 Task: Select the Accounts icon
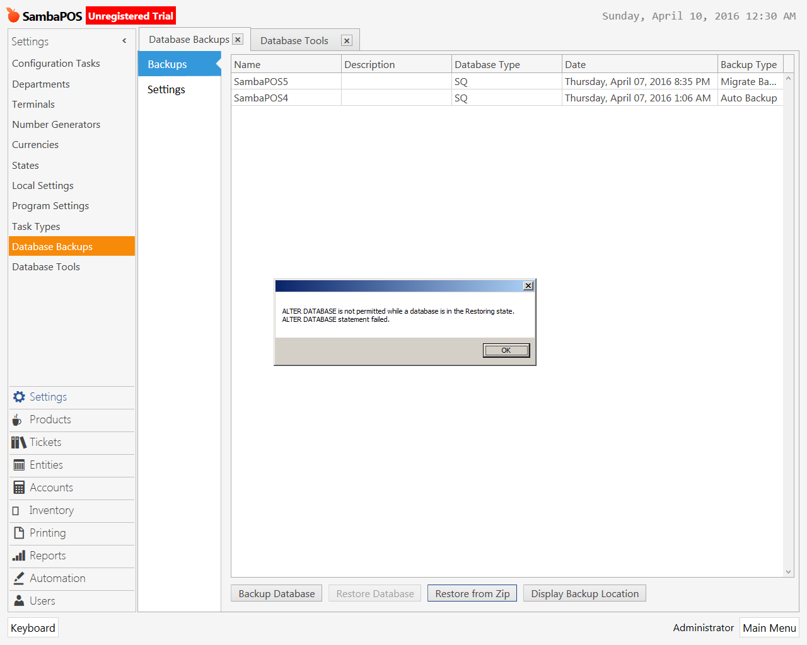pos(18,488)
